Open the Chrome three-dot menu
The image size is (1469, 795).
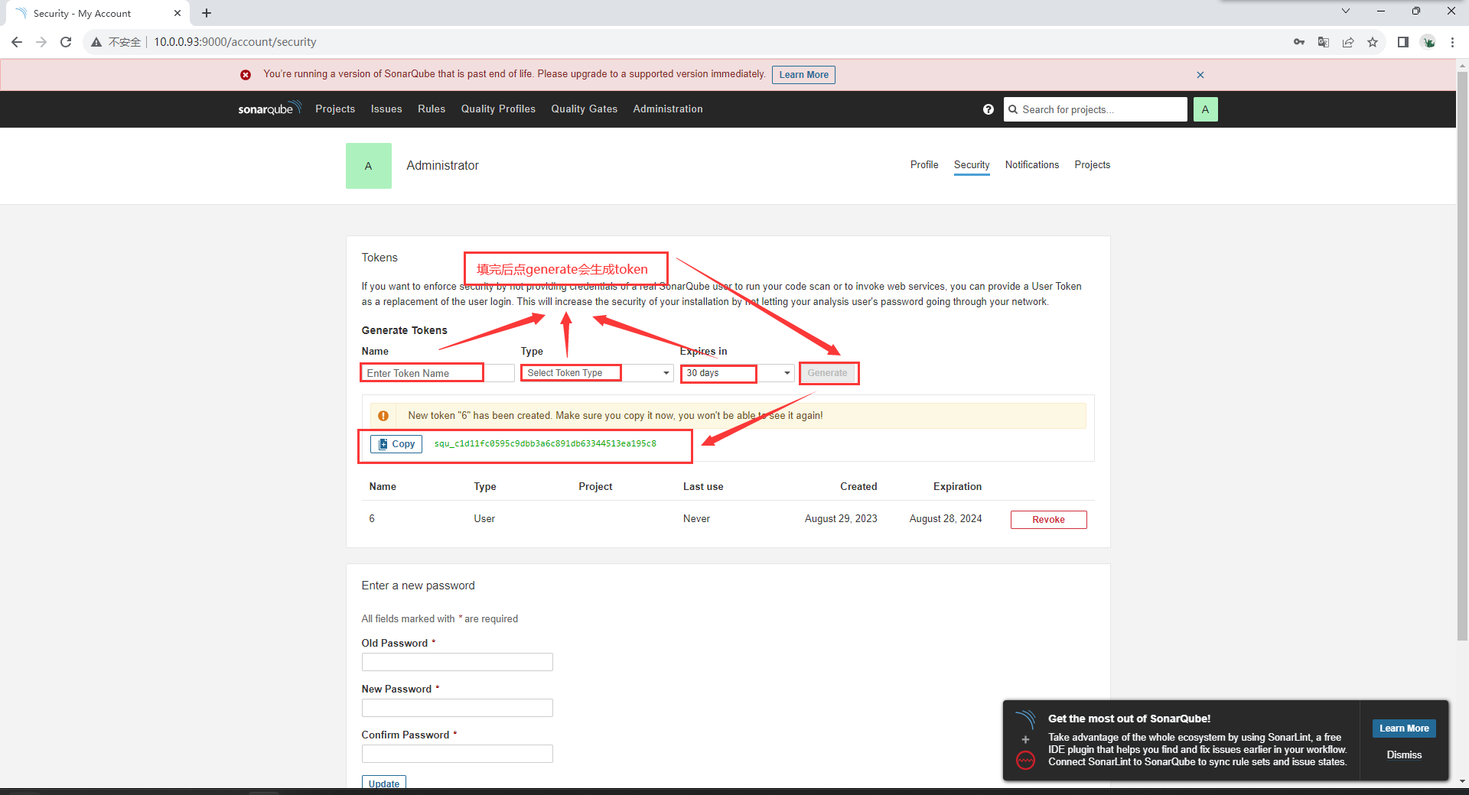[x=1452, y=42]
